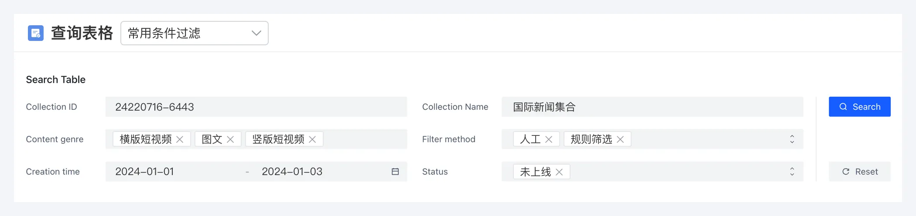
Task: Focus the Collection Name input field
Action: [x=652, y=107]
